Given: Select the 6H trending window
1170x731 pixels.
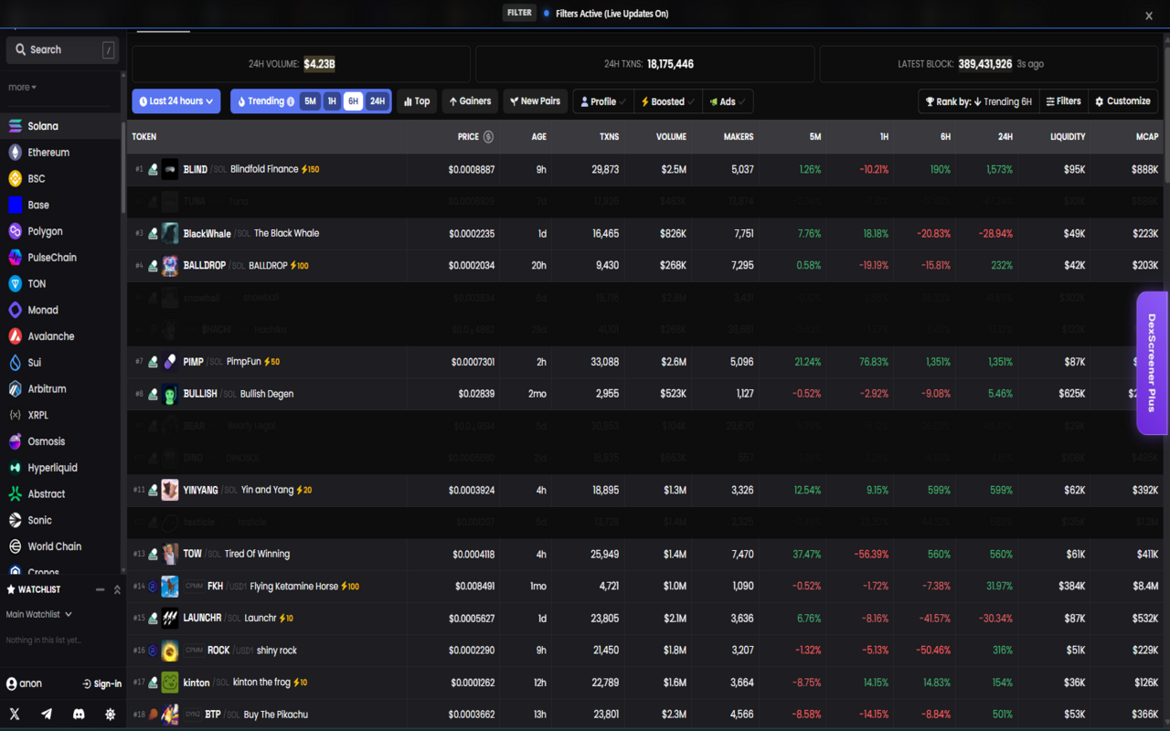Looking at the screenshot, I should (x=353, y=101).
